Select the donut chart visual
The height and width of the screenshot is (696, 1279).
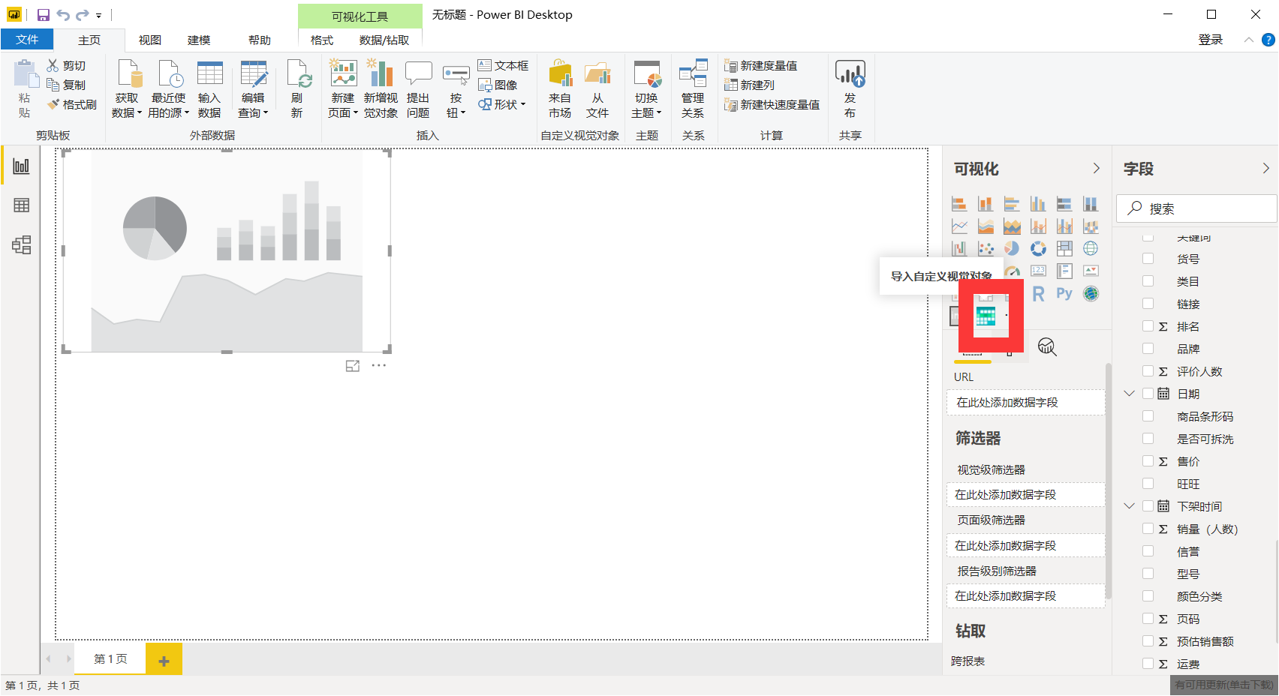click(1039, 248)
